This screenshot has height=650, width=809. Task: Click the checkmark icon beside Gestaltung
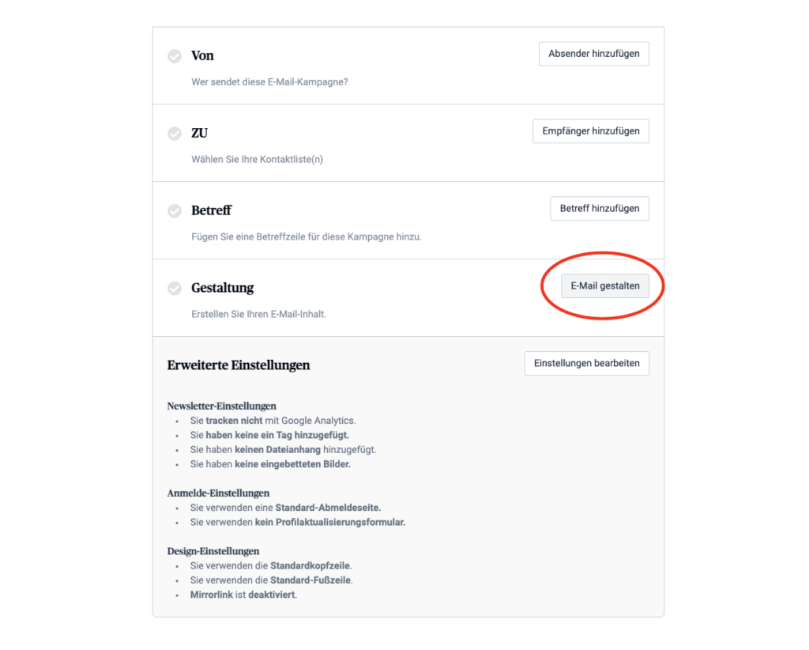point(175,289)
